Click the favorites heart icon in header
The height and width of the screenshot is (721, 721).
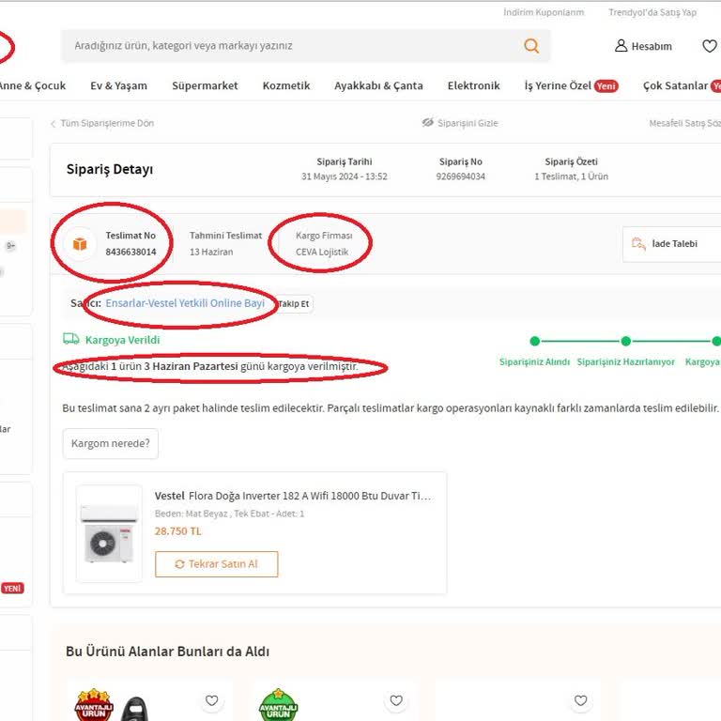[x=710, y=46]
